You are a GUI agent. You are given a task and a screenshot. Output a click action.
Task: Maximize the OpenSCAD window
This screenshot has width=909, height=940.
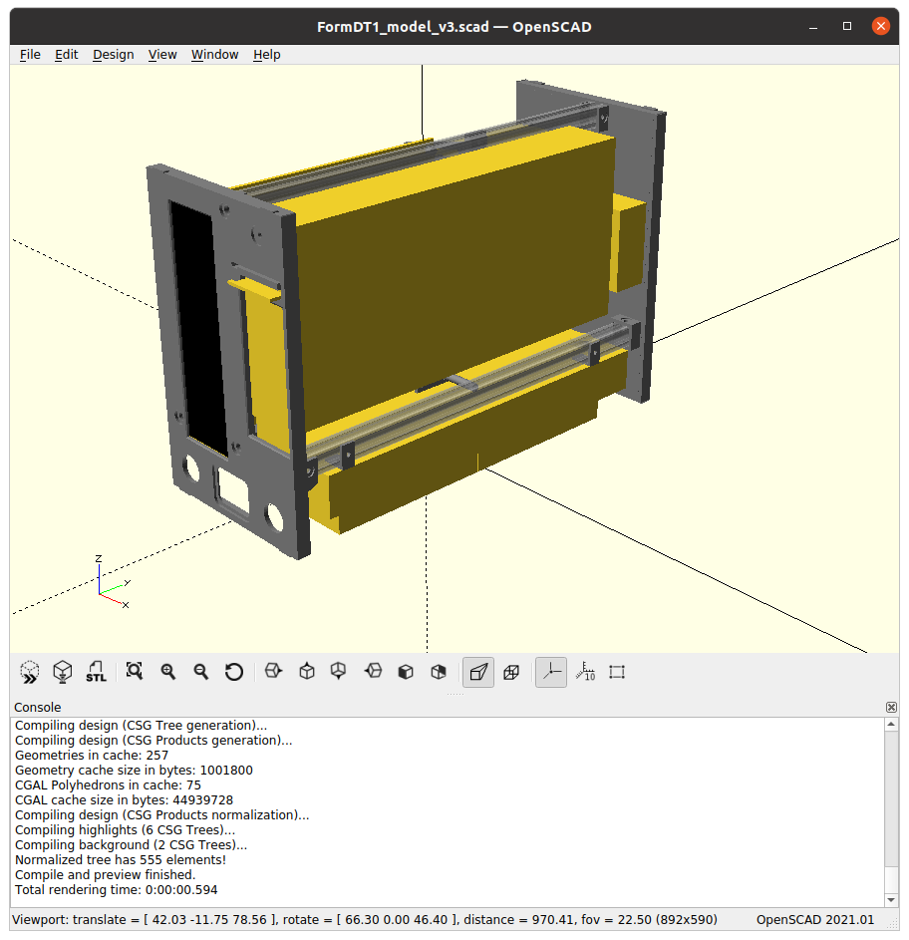tap(847, 26)
